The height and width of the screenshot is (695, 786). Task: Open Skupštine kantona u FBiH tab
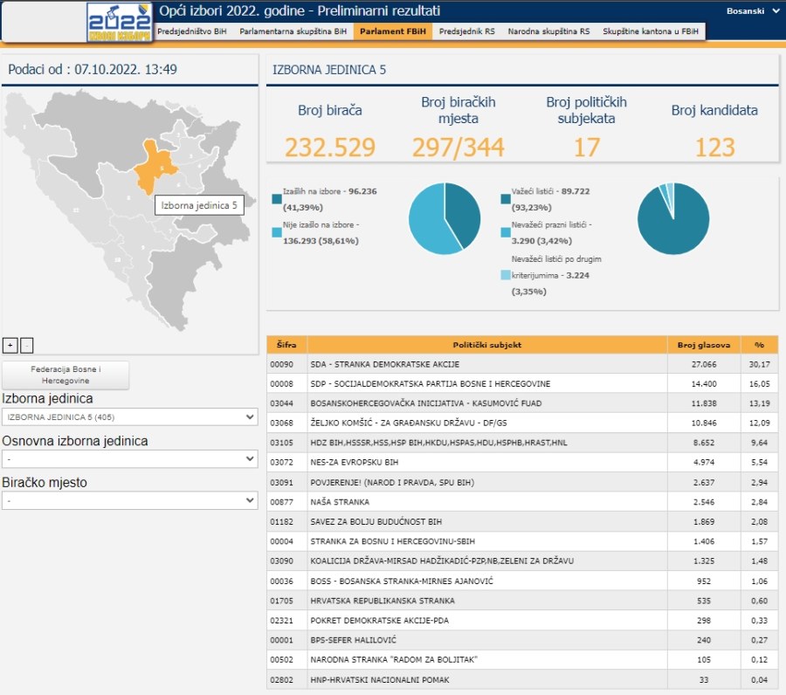pos(652,31)
